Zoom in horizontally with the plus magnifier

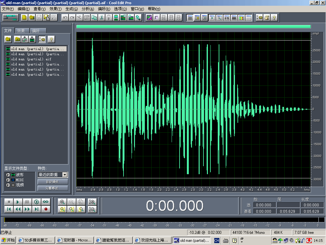click(62, 202)
